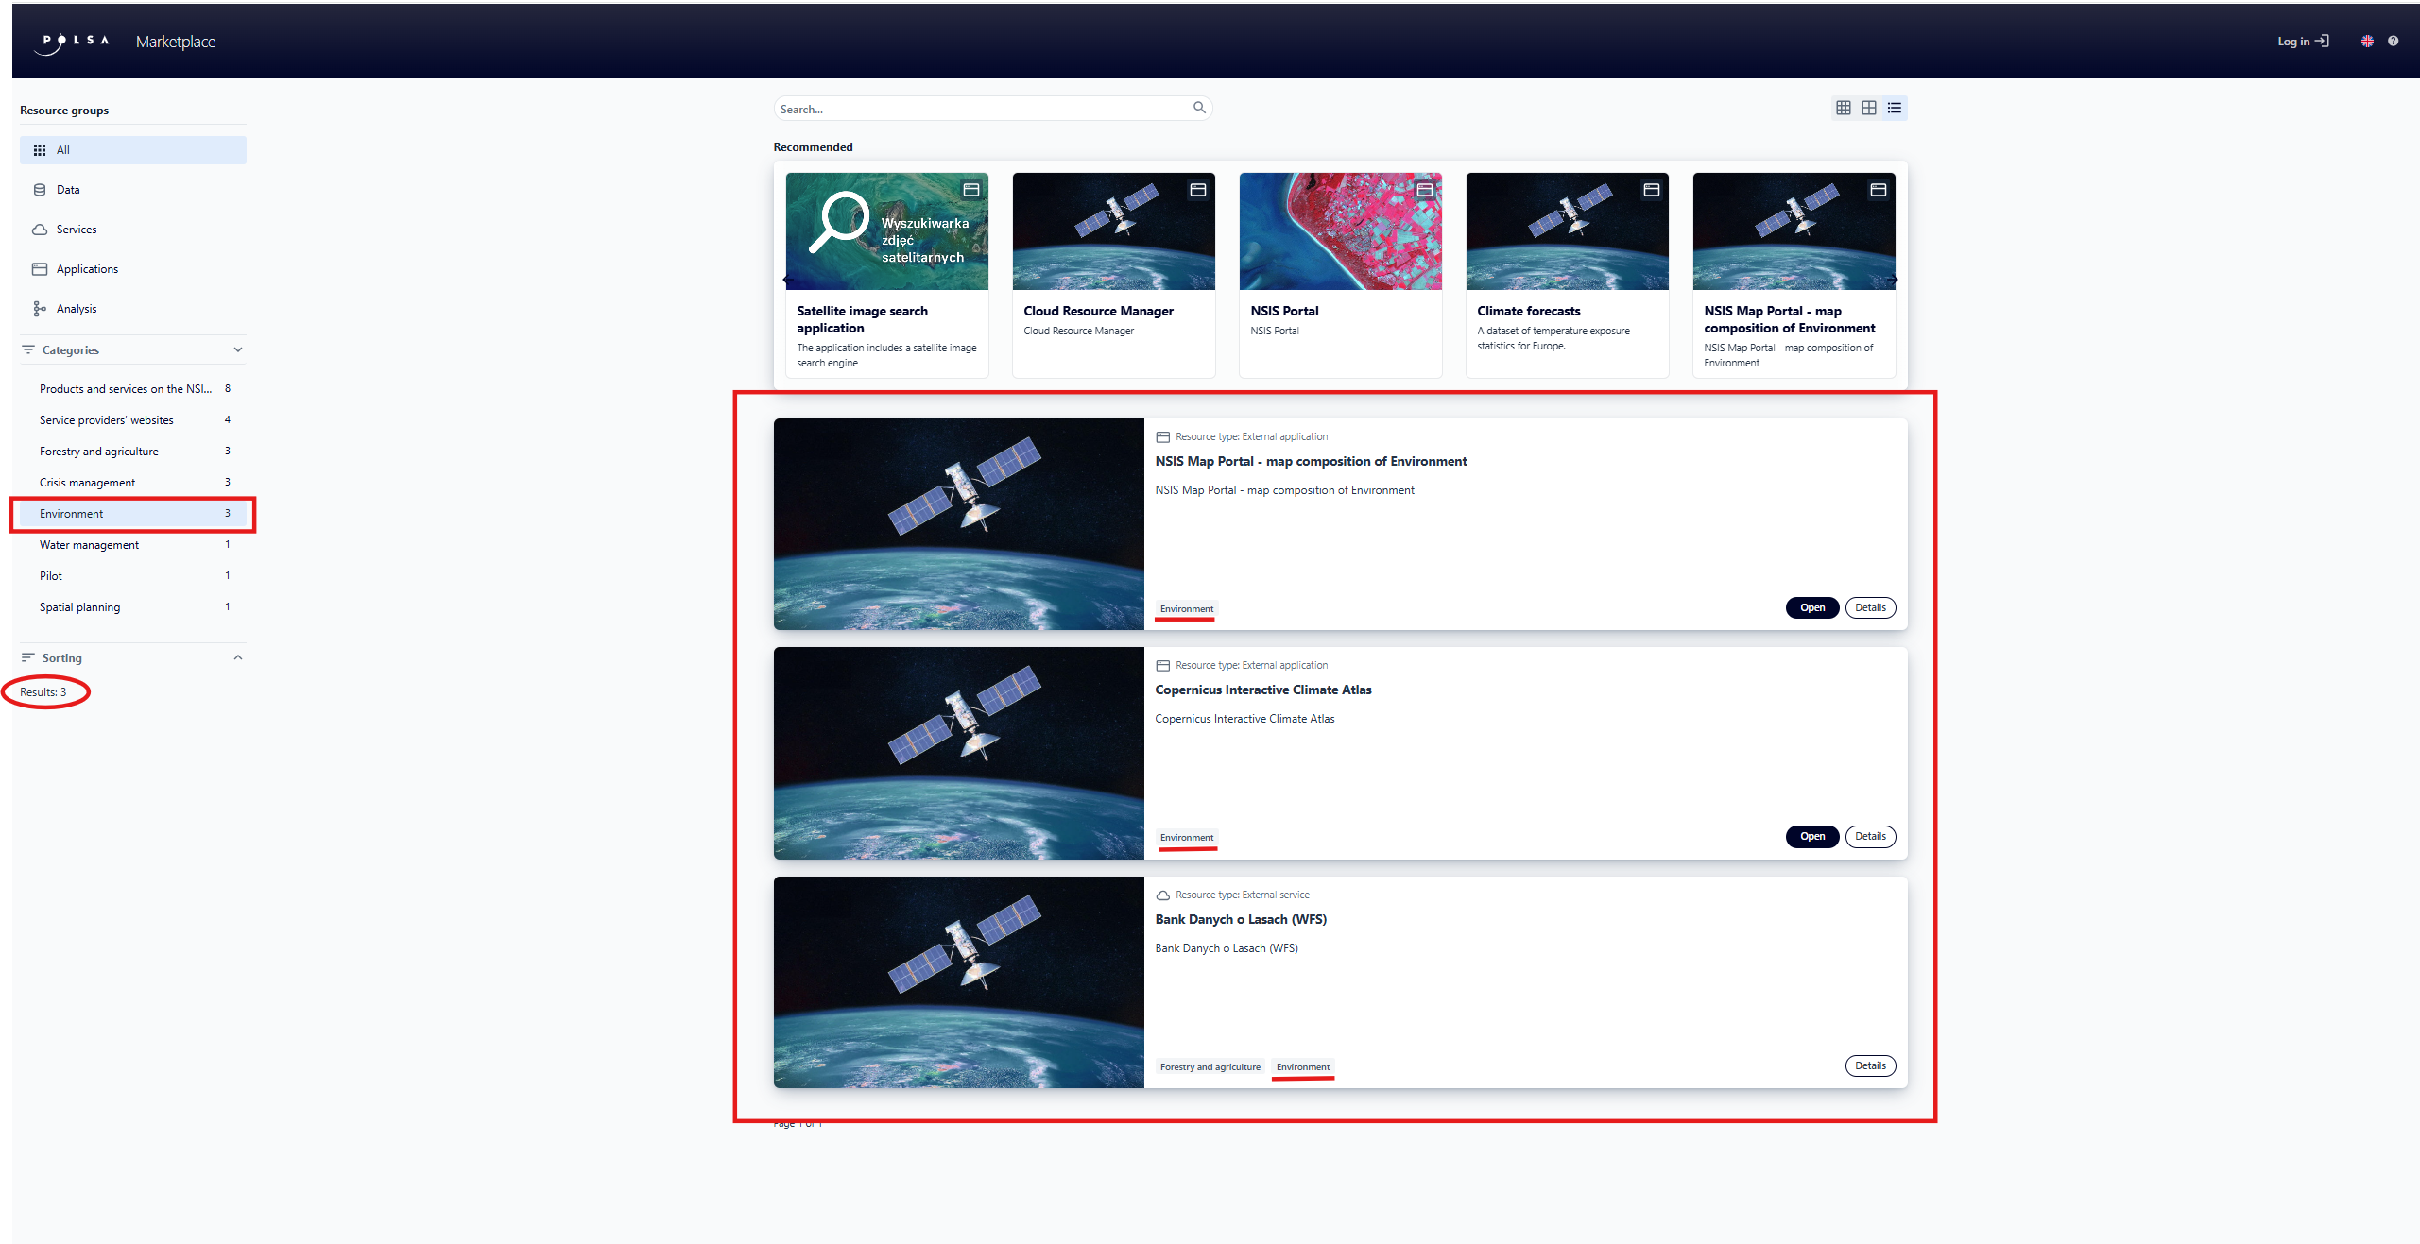Click external service cloud icon on Bank Danych
The width and height of the screenshot is (2420, 1244).
coord(1163,895)
